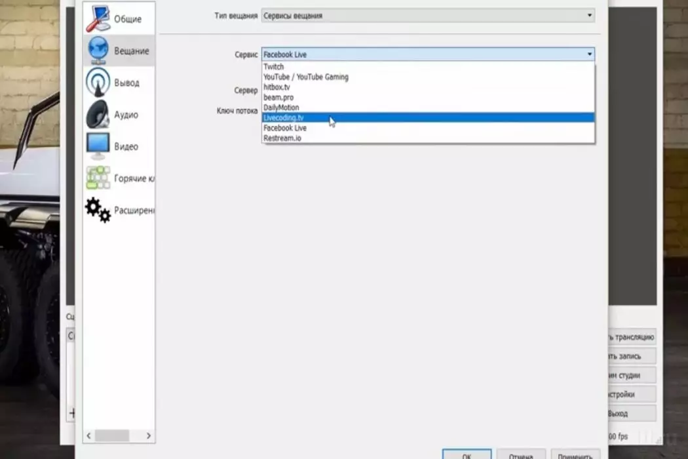
Task: Pick DailyMotion in the service list
Action: pyautogui.click(x=428, y=107)
